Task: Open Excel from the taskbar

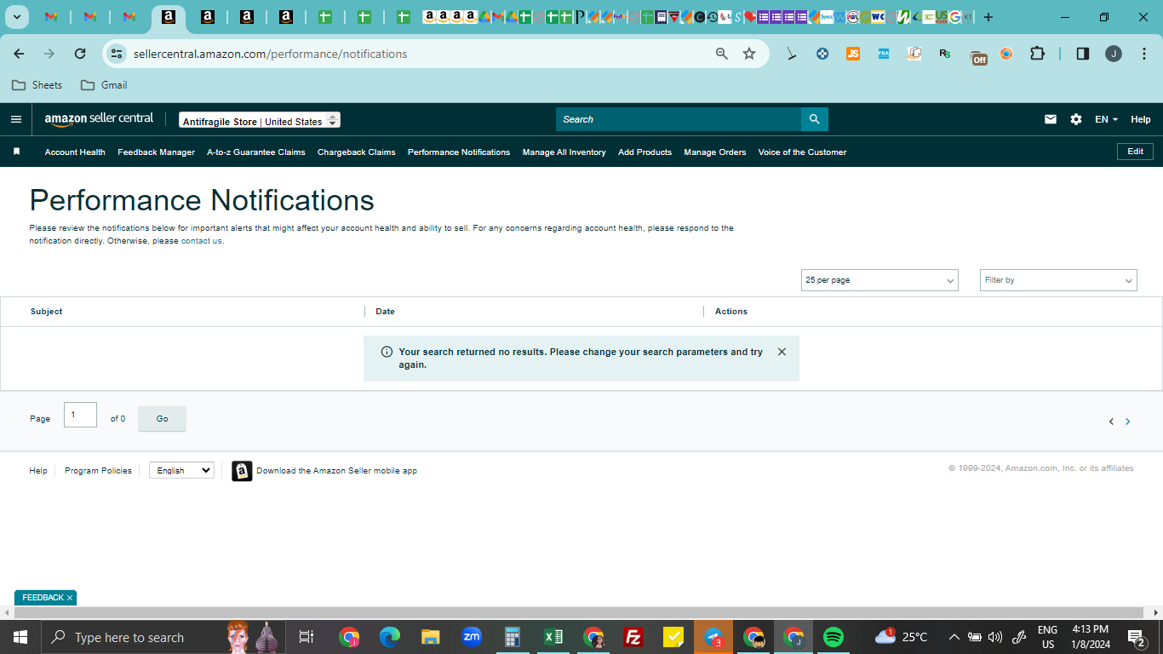Action: (553, 637)
